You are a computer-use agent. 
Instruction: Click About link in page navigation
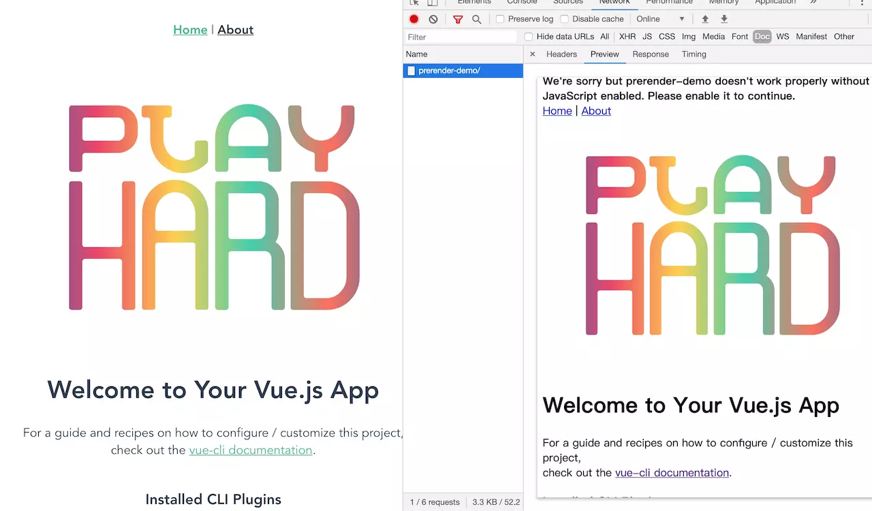coord(236,30)
